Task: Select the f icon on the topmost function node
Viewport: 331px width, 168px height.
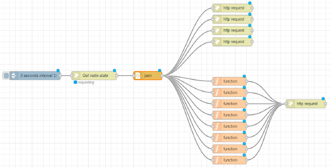Action: point(217,81)
